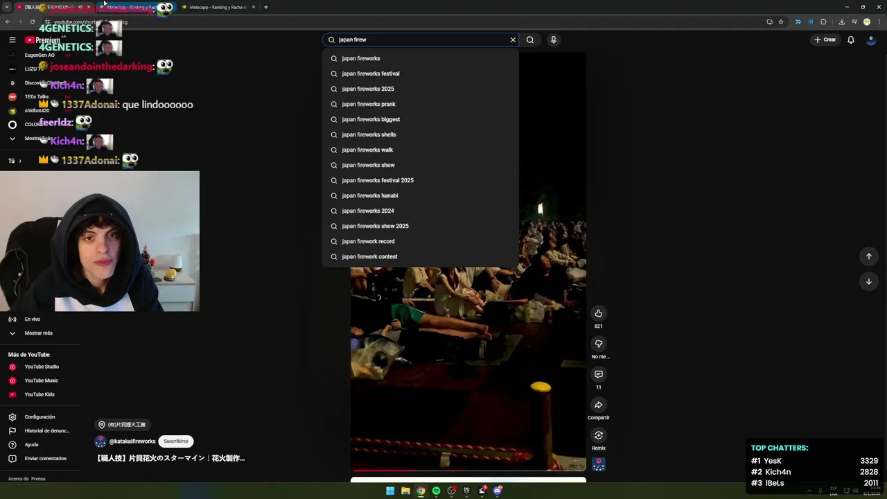The width and height of the screenshot is (887, 499).
Task: Pick 'japan fireworks show' suggestion
Action: coord(421,165)
